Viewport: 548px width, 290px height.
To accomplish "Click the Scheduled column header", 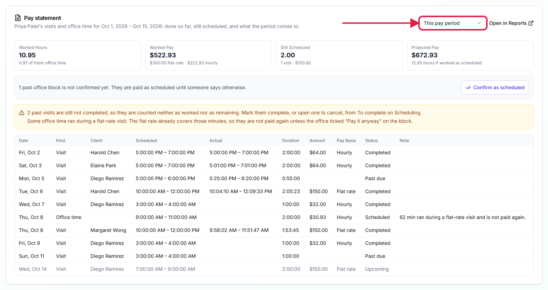I will 146,141.
